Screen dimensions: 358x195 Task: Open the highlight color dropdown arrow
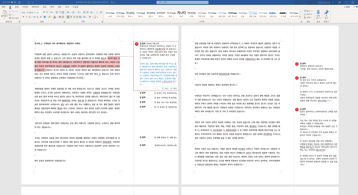pos(52,17)
